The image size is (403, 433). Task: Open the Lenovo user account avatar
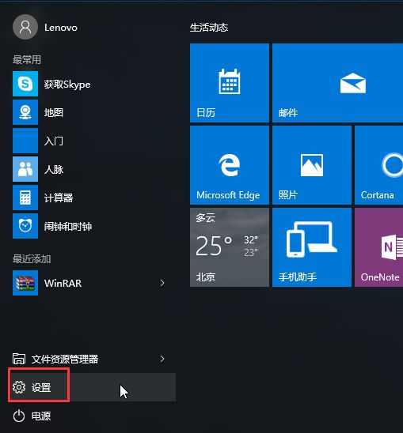pos(25,27)
